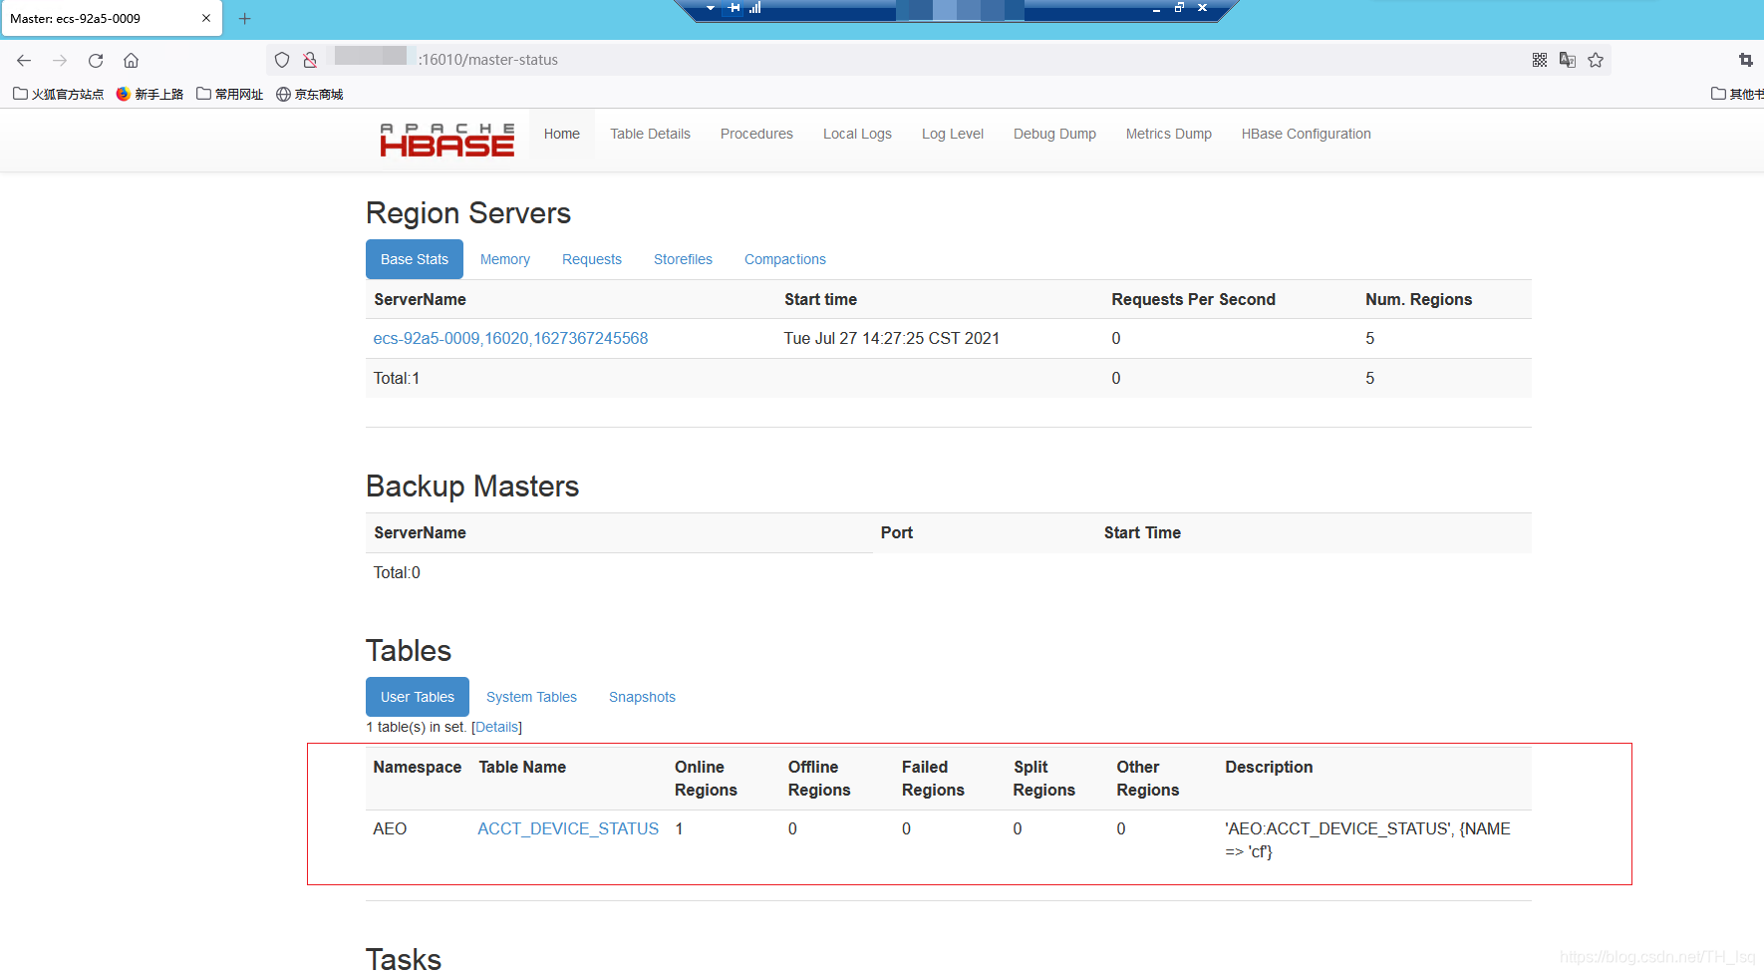Open the Log Level nav item

(953, 134)
